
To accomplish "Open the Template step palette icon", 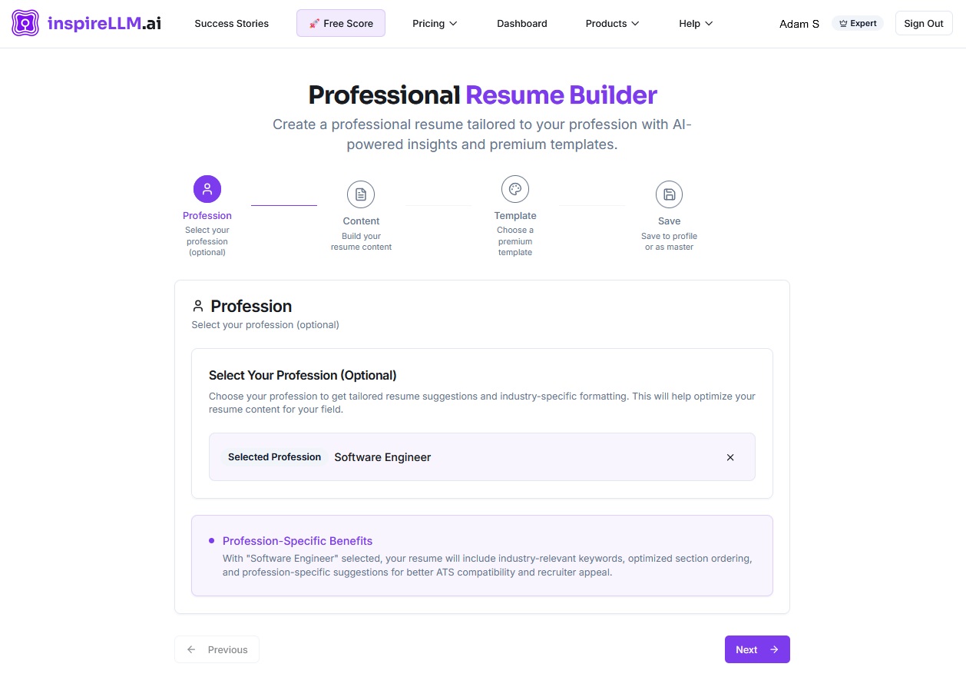I will (x=515, y=188).
